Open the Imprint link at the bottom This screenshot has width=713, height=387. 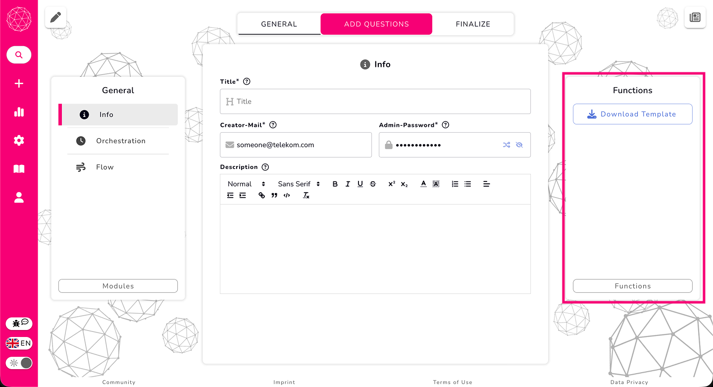pos(284,382)
